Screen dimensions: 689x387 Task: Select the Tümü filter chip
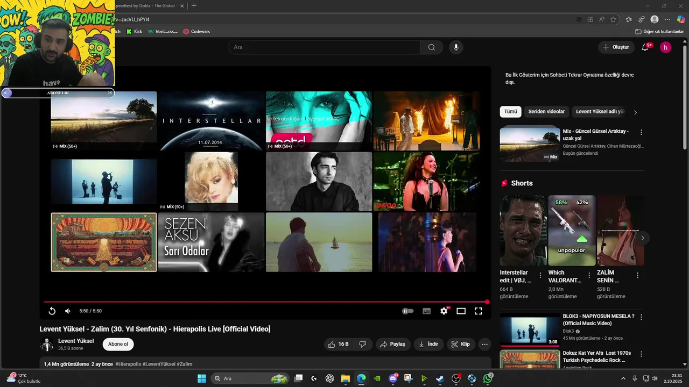[x=510, y=112]
